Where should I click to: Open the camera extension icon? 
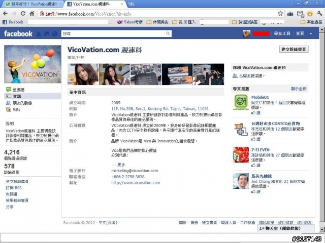(x=290, y=14)
